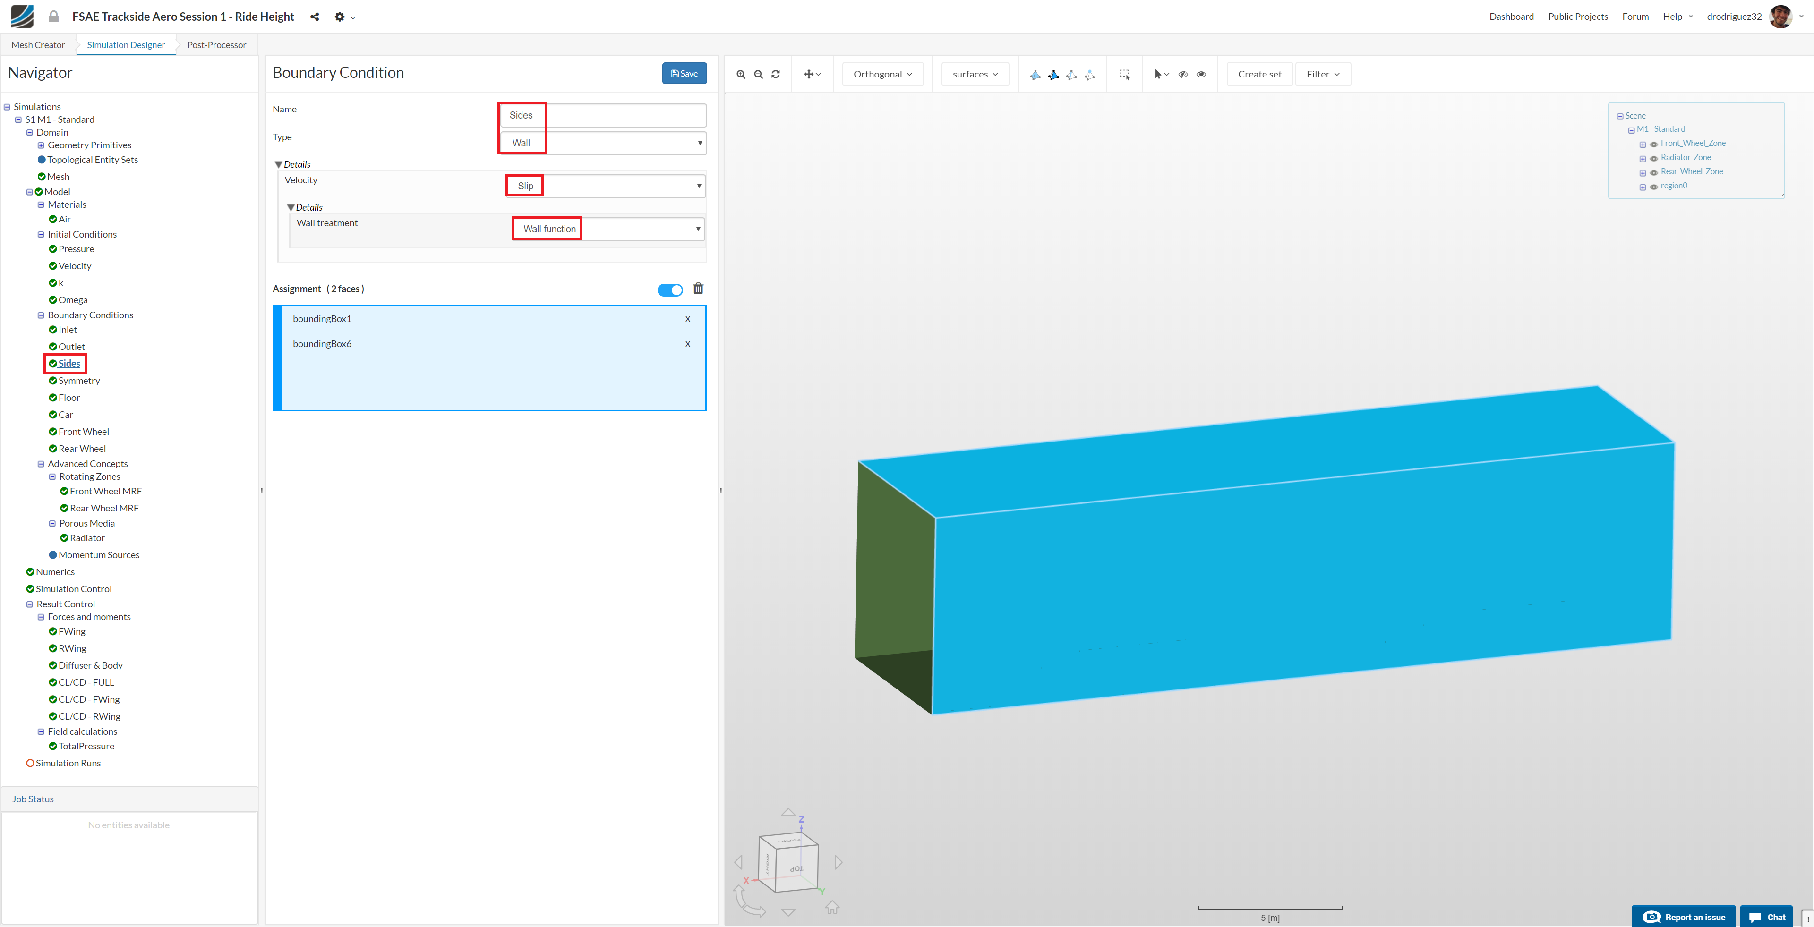Toggle visibility of region0 in scene
The image size is (1814, 927).
(1653, 187)
